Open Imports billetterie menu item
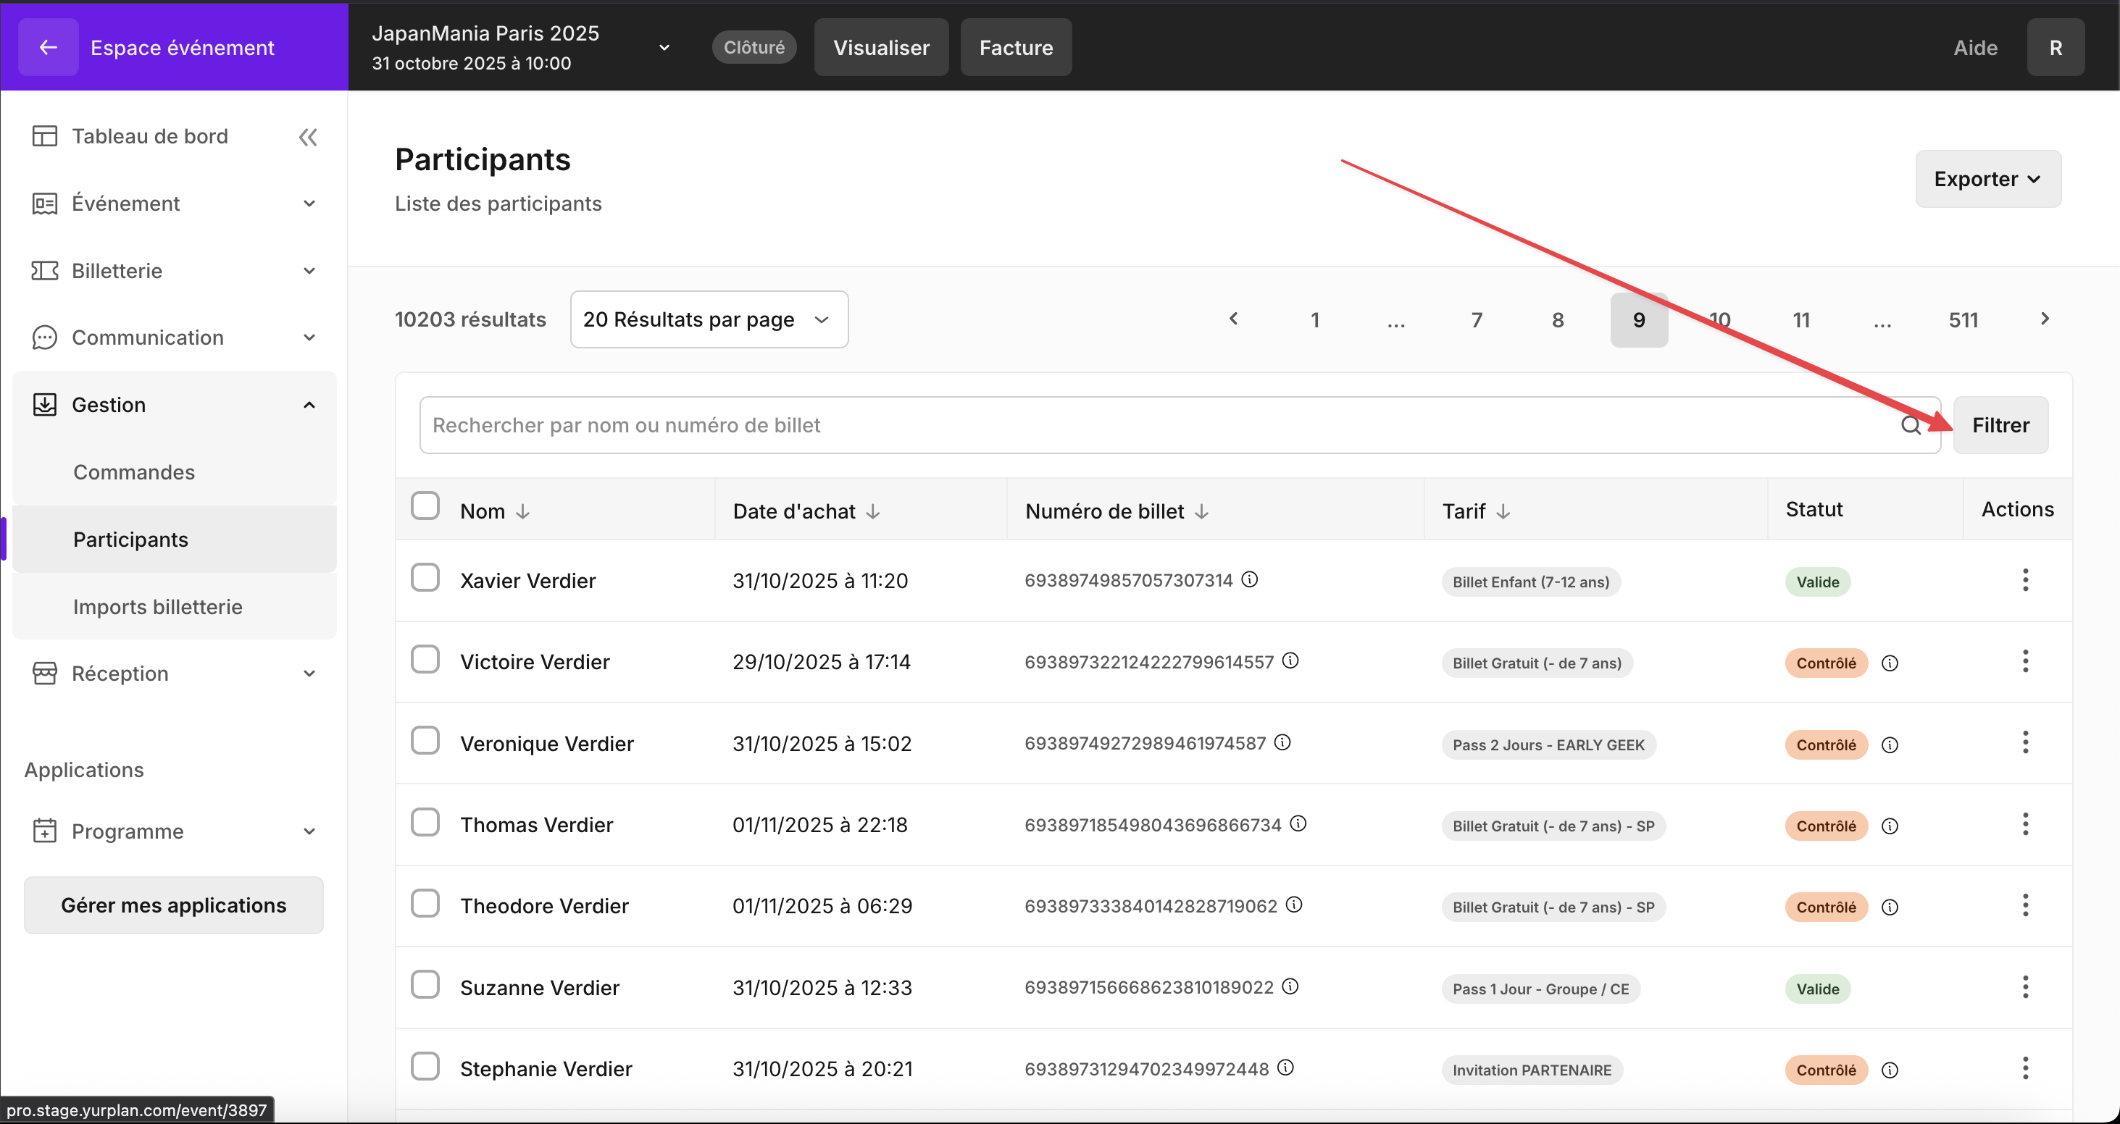 (x=157, y=606)
